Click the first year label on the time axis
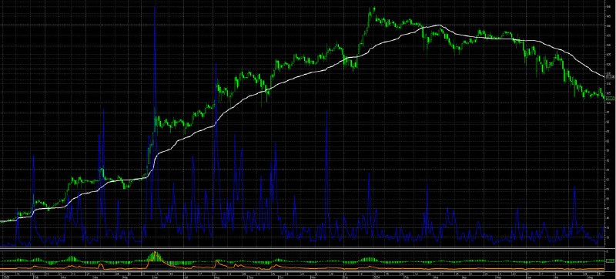 (x=4, y=277)
